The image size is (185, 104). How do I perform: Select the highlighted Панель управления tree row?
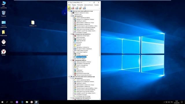coord(81,57)
